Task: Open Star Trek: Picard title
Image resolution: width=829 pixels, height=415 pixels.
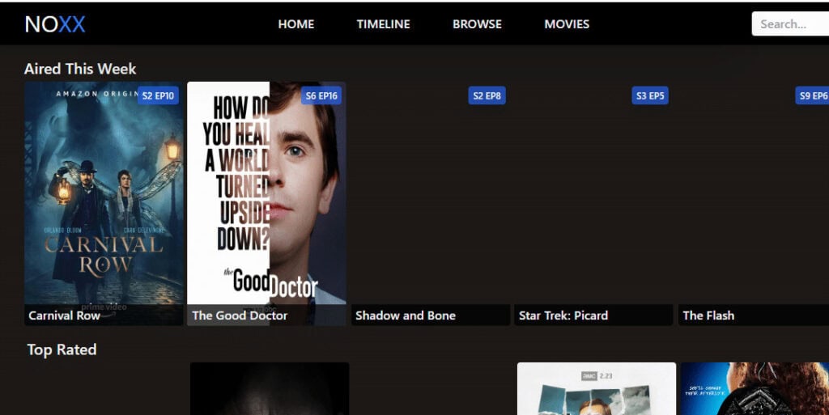Action: tap(563, 315)
